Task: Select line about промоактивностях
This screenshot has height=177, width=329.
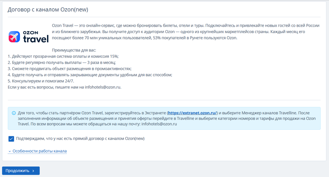Action: click(x=70, y=69)
